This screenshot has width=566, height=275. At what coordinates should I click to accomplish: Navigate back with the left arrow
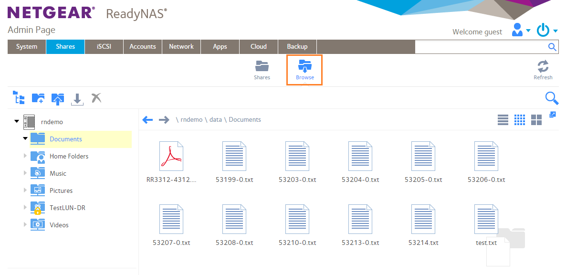click(x=147, y=120)
